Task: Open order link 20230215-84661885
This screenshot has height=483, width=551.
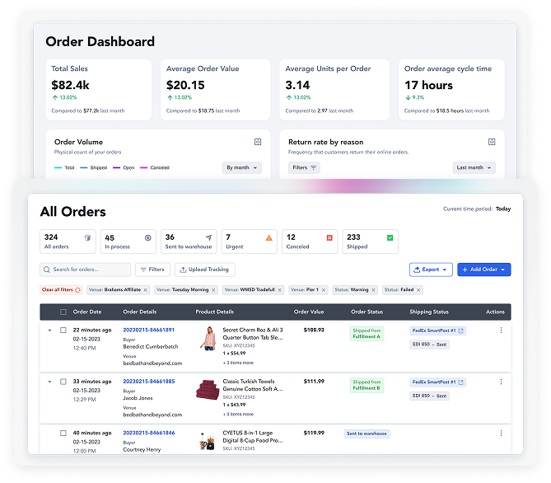Action: pyautogui.click(x=148, y=382)
